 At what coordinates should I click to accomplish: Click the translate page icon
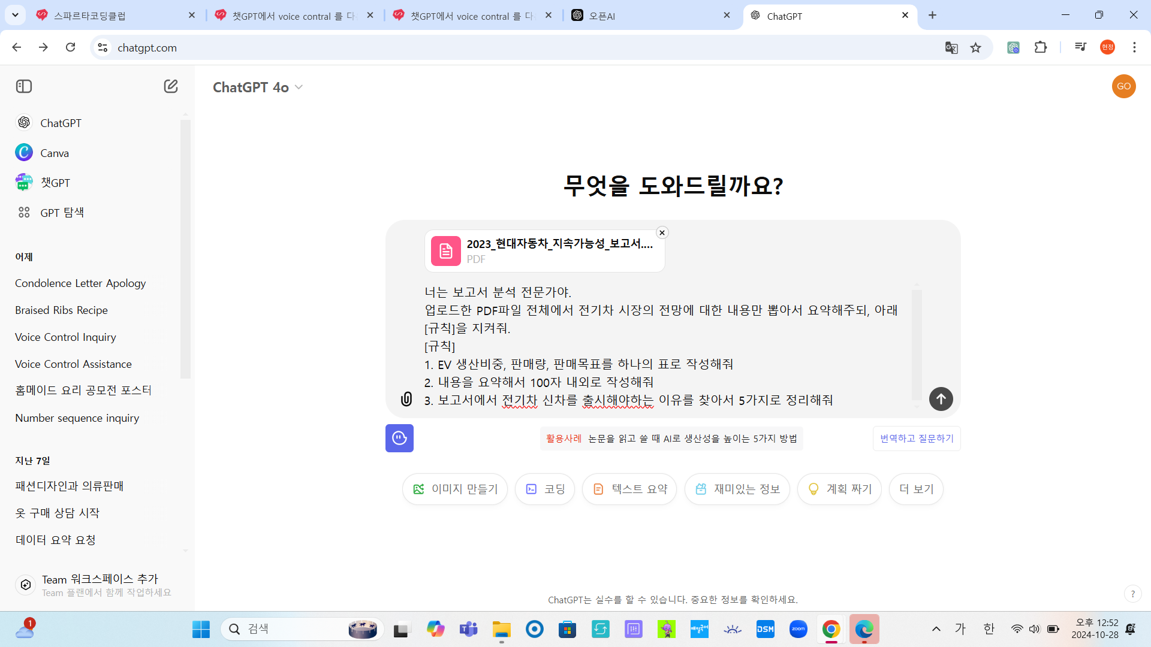click(951, 47)
